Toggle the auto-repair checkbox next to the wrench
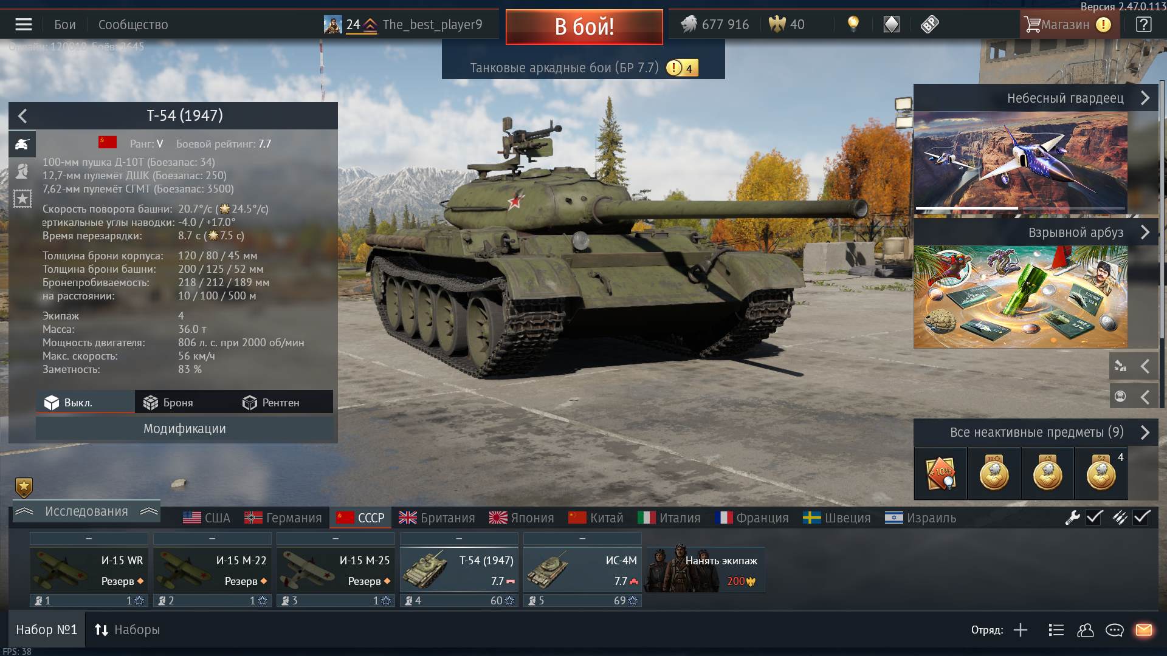Image resolution: width=1167 pixels, height=656 pixels. coord(1094,518)
